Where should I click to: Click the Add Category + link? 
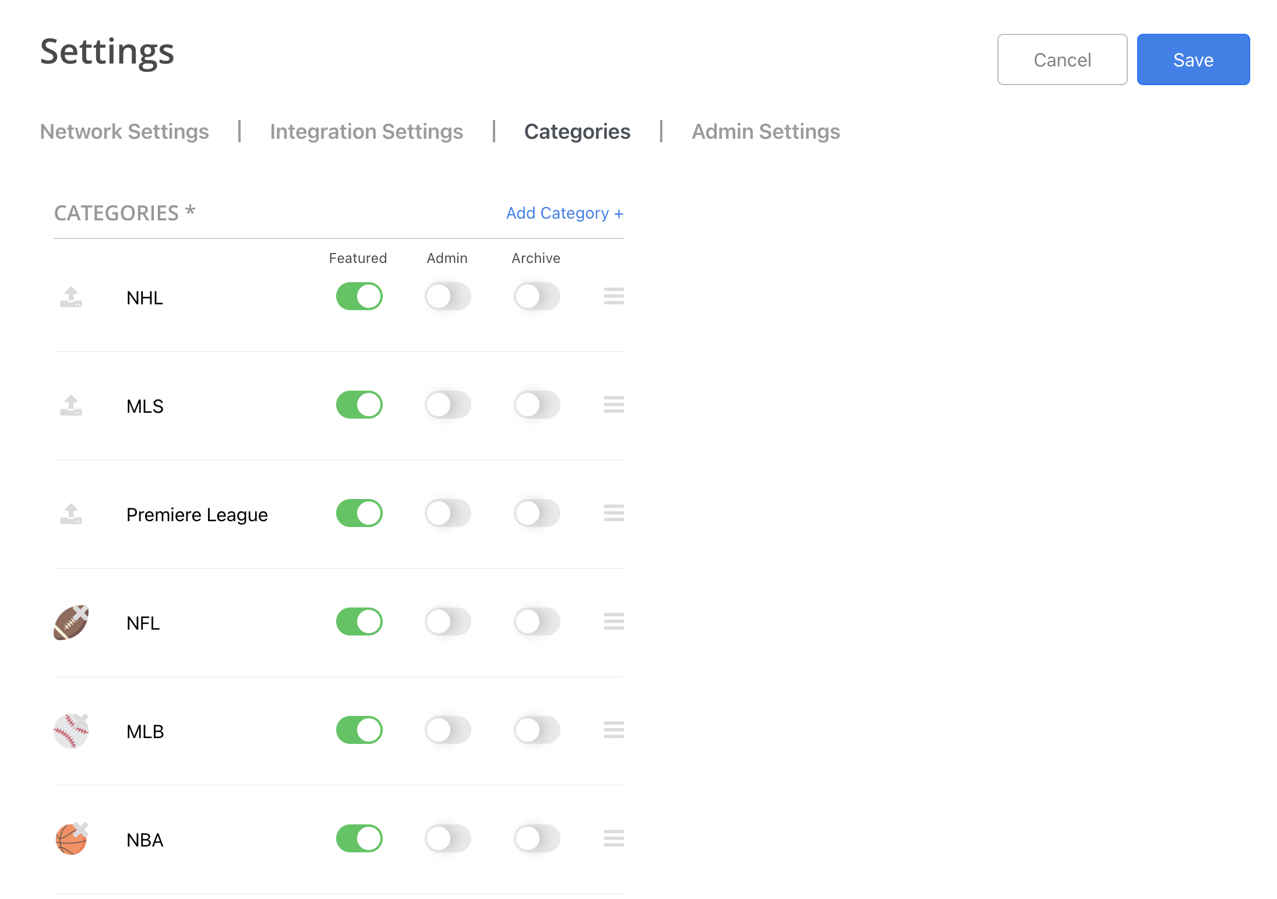pyautogui.click(x=565, y=213)
